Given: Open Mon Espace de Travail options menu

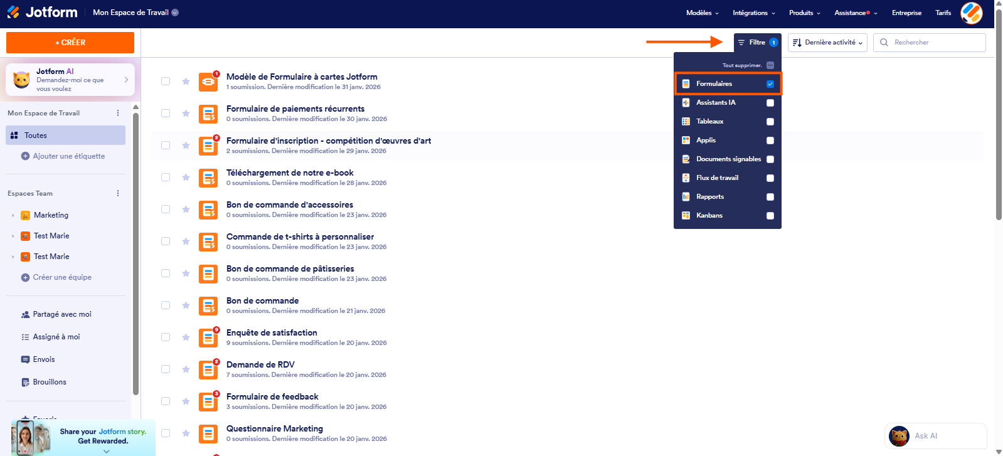Looking at the screenshot, I should coord(118,113).
